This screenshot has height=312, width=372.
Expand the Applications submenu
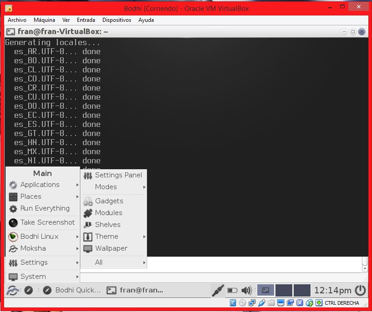[40, 185]
